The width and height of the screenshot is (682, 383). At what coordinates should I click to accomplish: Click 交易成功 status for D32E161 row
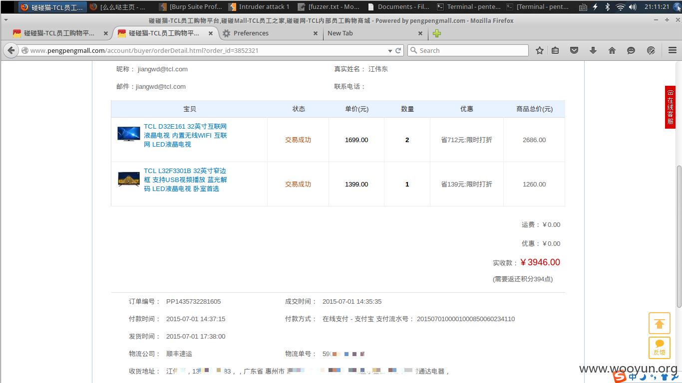pos(298,140)
